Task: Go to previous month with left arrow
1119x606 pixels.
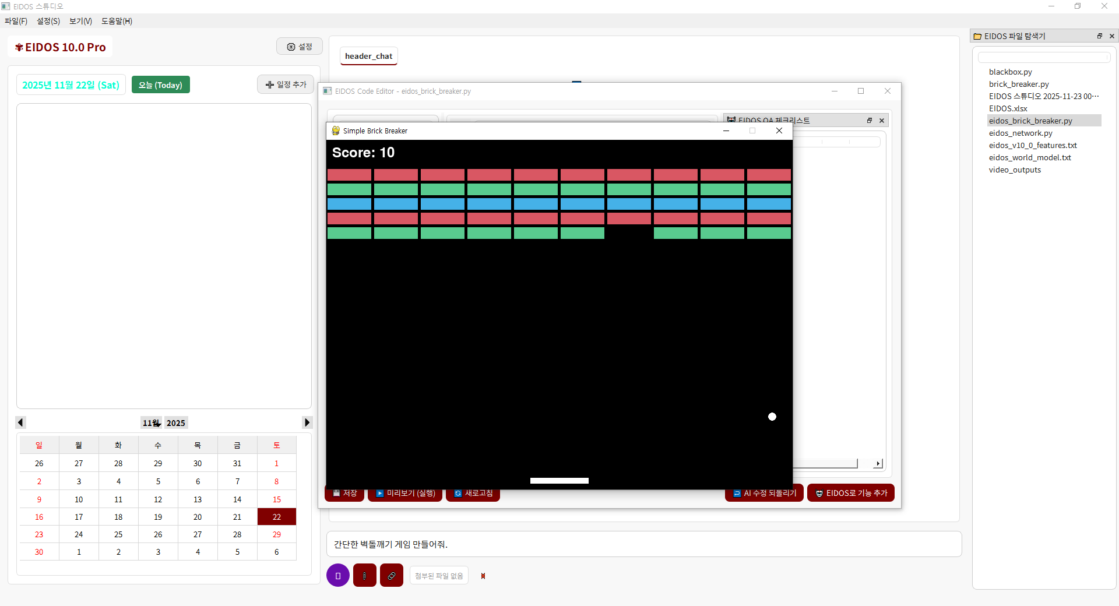Action: (x=20, y=422)
